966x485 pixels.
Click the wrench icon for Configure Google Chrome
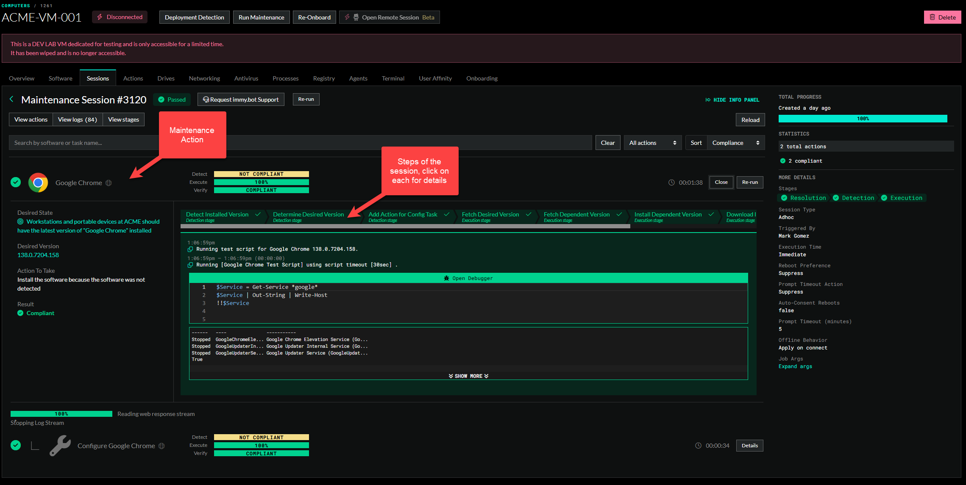(x=60, y=446)
